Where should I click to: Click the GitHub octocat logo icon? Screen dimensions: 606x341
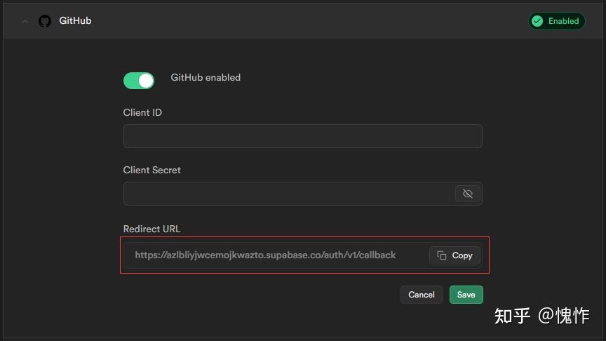45,21
